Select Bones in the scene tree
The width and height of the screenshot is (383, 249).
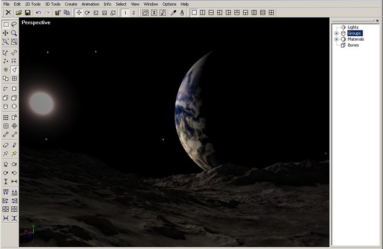353,45
